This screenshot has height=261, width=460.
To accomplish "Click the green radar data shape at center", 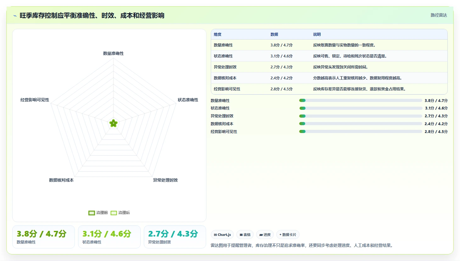I will point(113,123).
